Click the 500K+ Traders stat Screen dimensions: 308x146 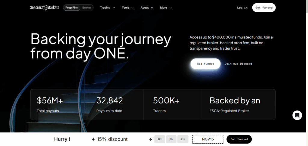point(166,104)
